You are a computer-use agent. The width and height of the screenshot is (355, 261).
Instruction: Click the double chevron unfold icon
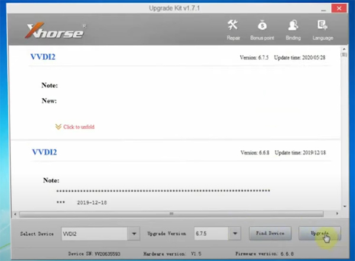[58, 127]
